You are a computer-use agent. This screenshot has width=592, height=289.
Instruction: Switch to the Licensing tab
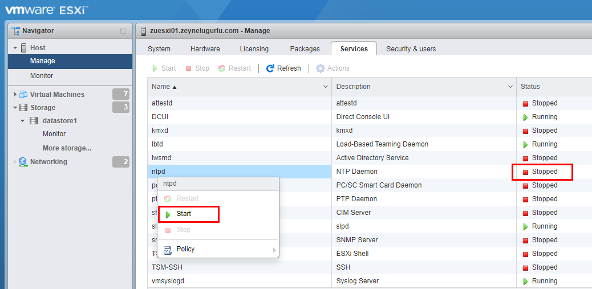tap(254, 49)
